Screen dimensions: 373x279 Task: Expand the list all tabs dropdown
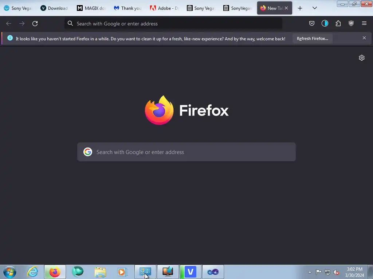coord(314,8)
